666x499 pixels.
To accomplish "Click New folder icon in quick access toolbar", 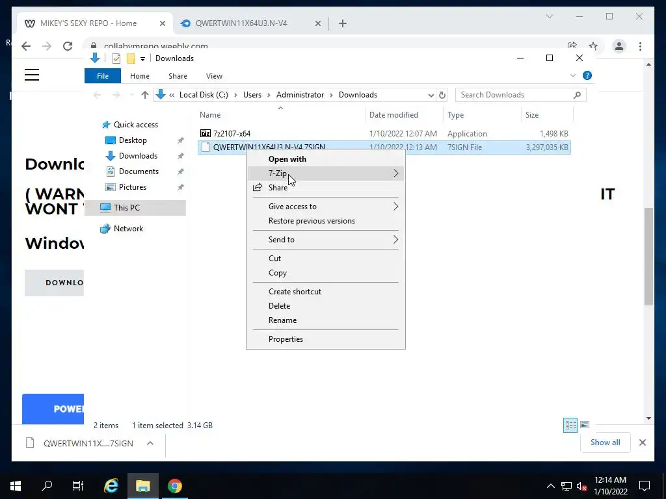I will pos(131,58).
